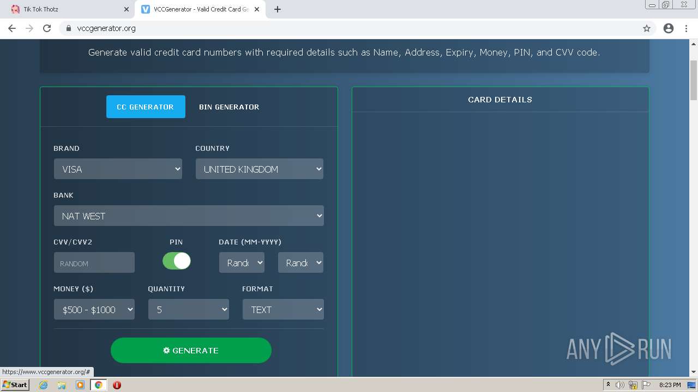Open the media player taskbar icon
Screen dimensions: 698x392
pyautogui.click(x=80, y=385)
